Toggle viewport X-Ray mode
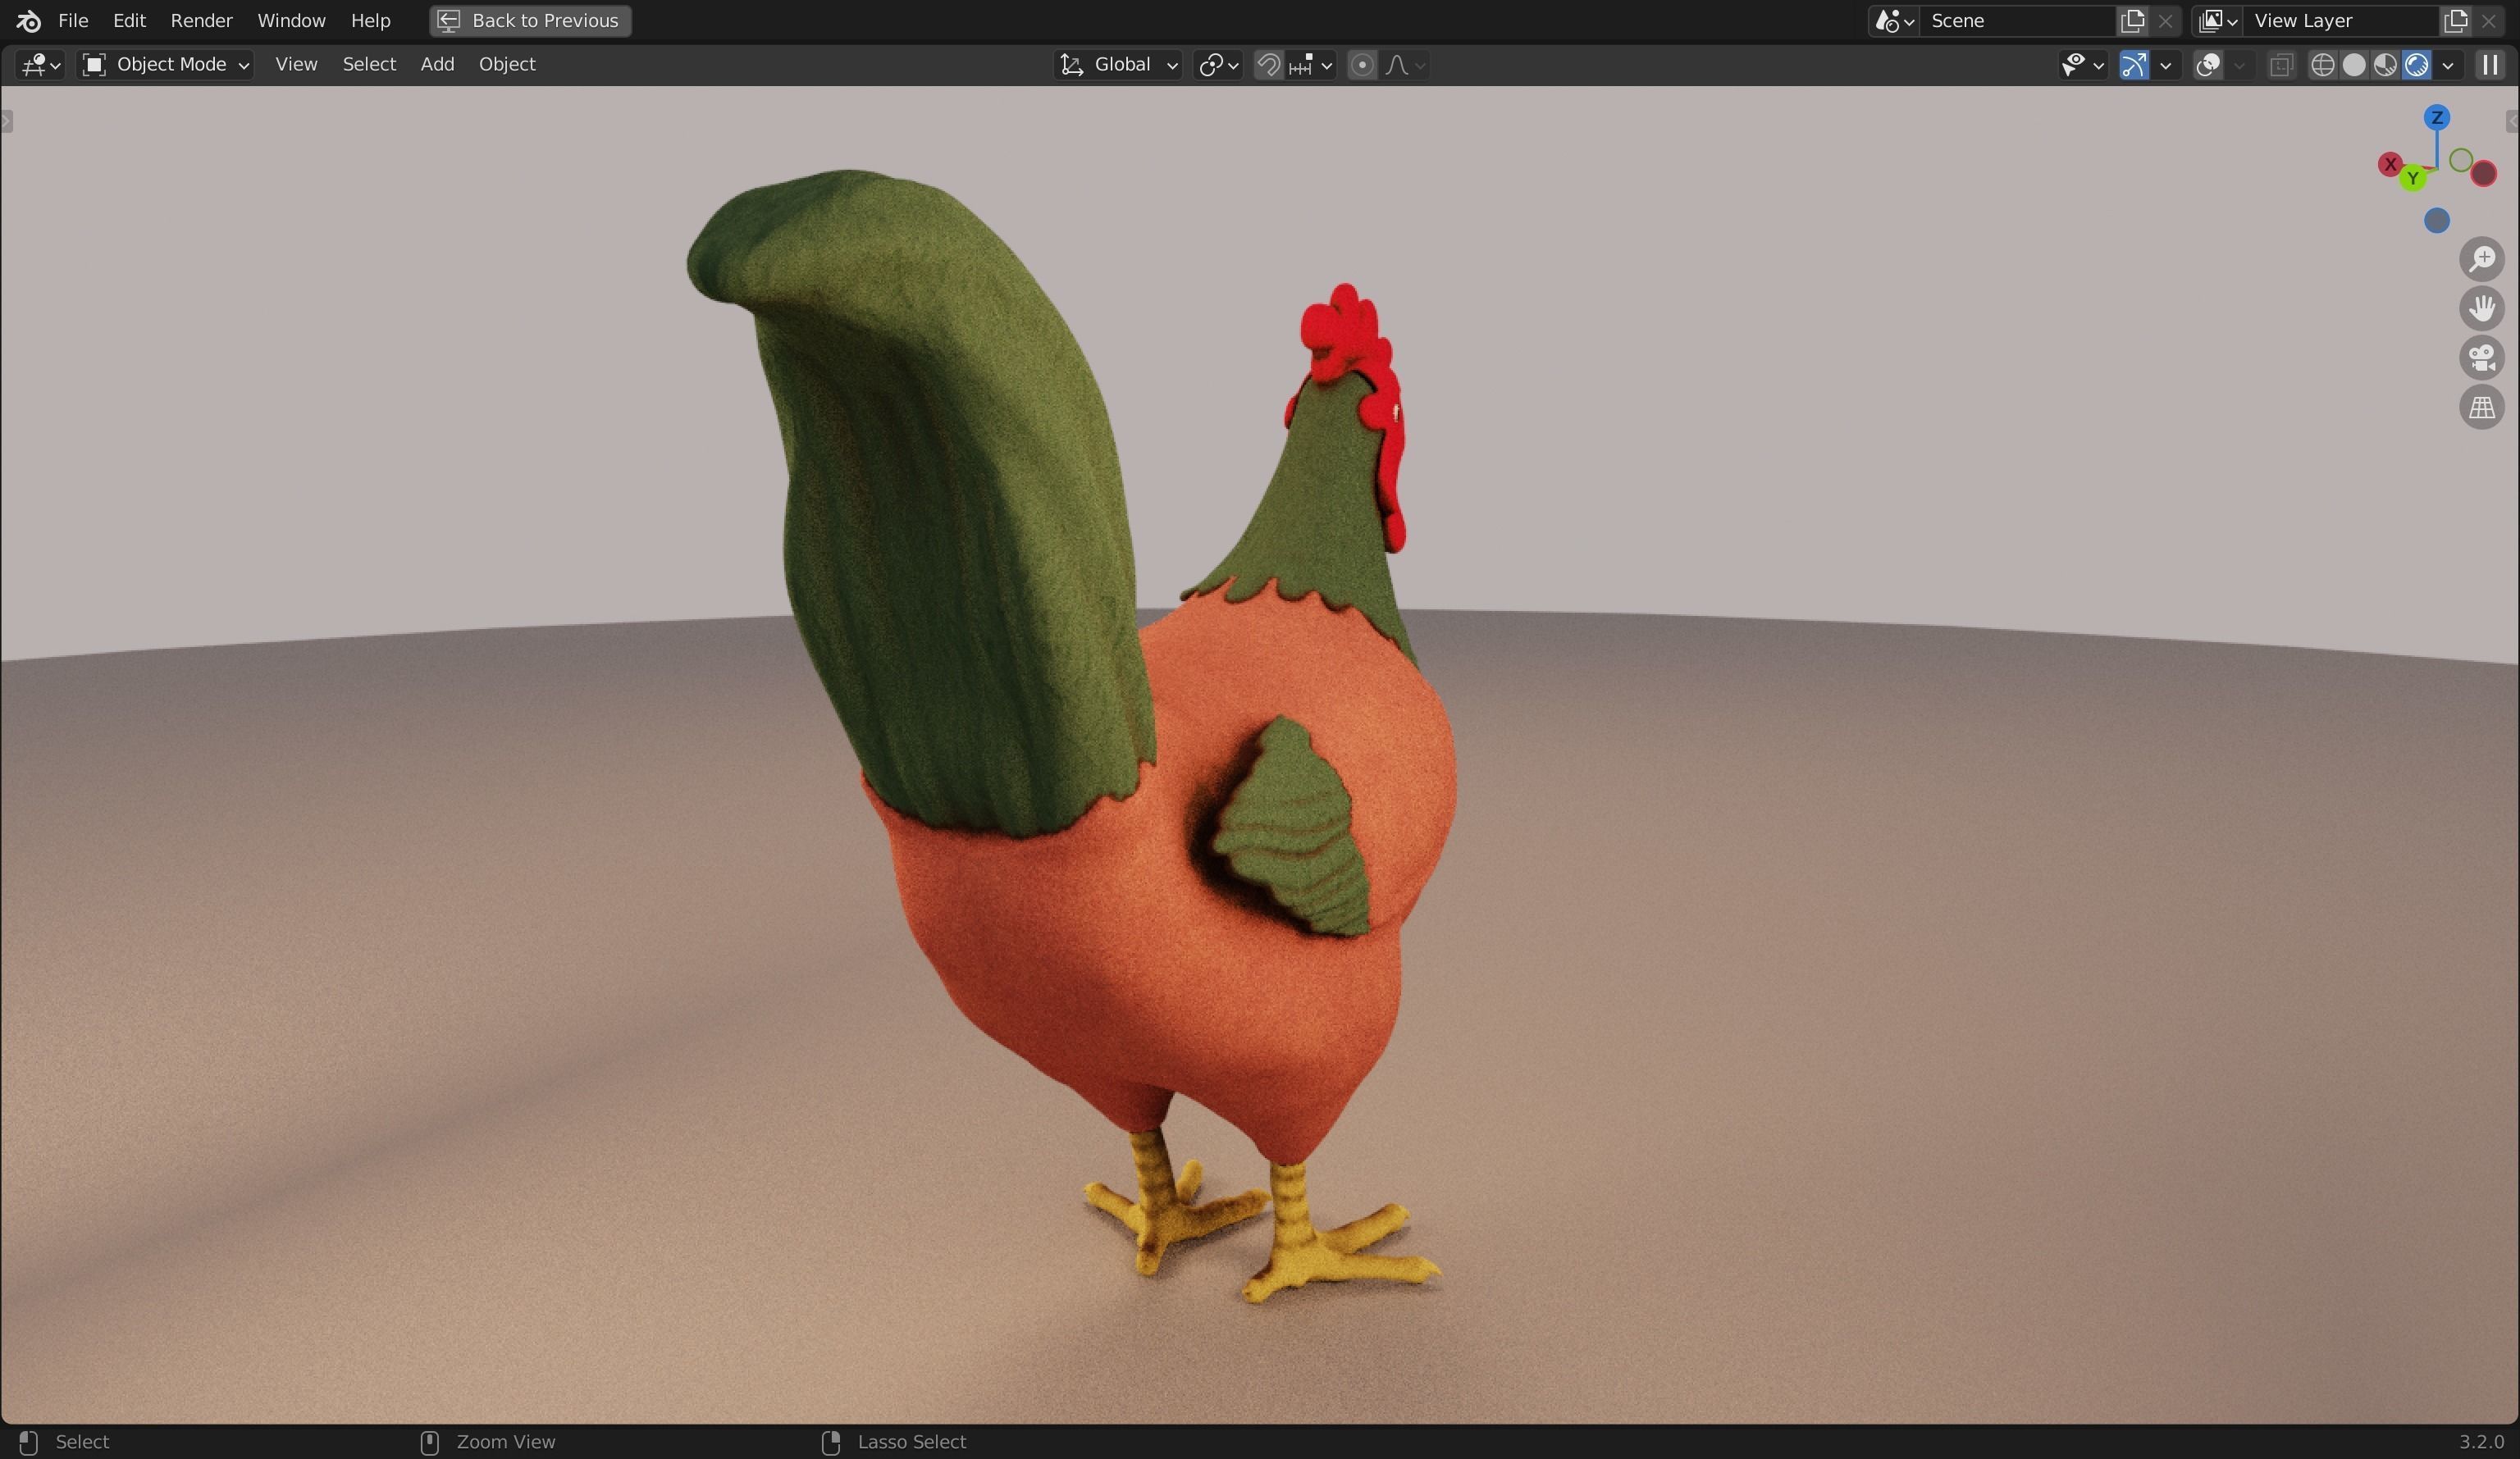Viewport: 2520px width, 1459px height. coord(2282,65)
